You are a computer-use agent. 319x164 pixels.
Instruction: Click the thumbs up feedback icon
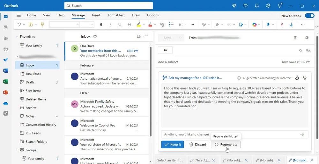coord(297,78)
